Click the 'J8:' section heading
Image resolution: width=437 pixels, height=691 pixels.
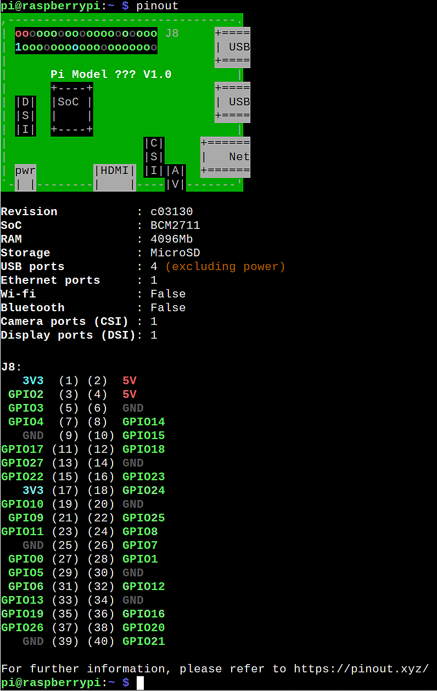point(11,367)
